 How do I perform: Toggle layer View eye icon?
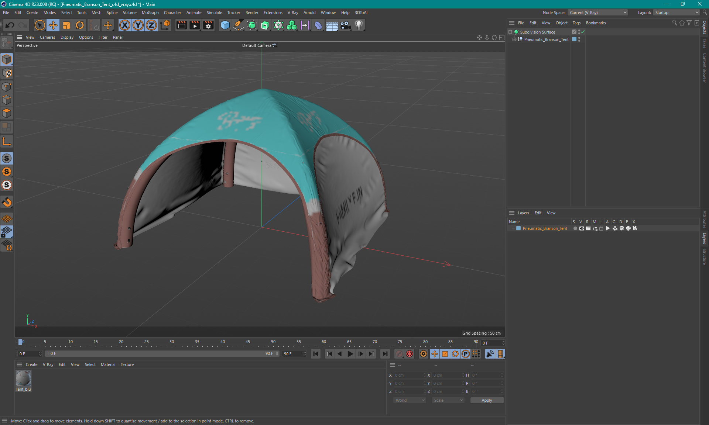[x=582, y=228]
